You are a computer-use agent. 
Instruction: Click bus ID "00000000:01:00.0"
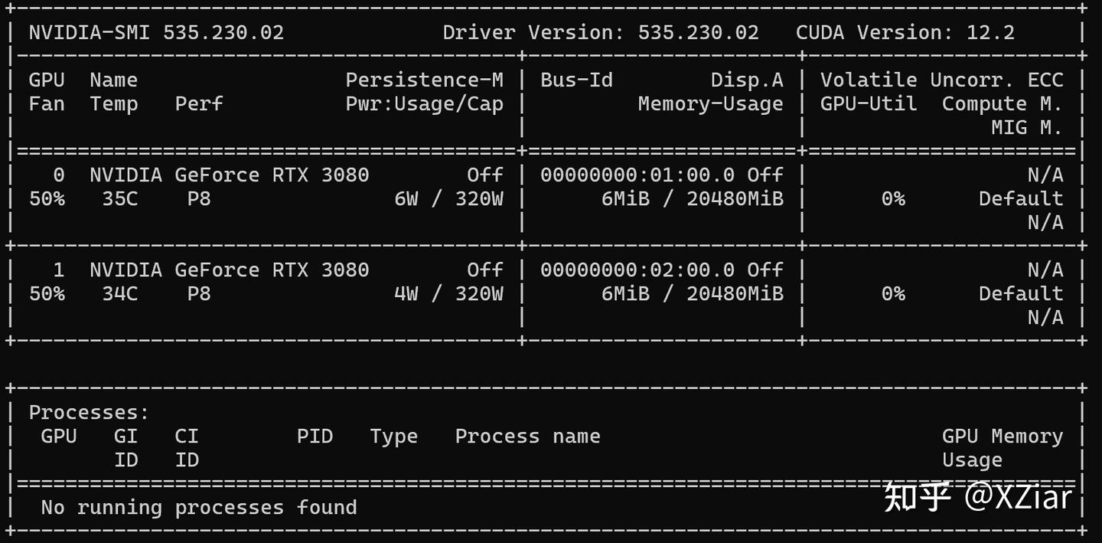click(637, 175)
